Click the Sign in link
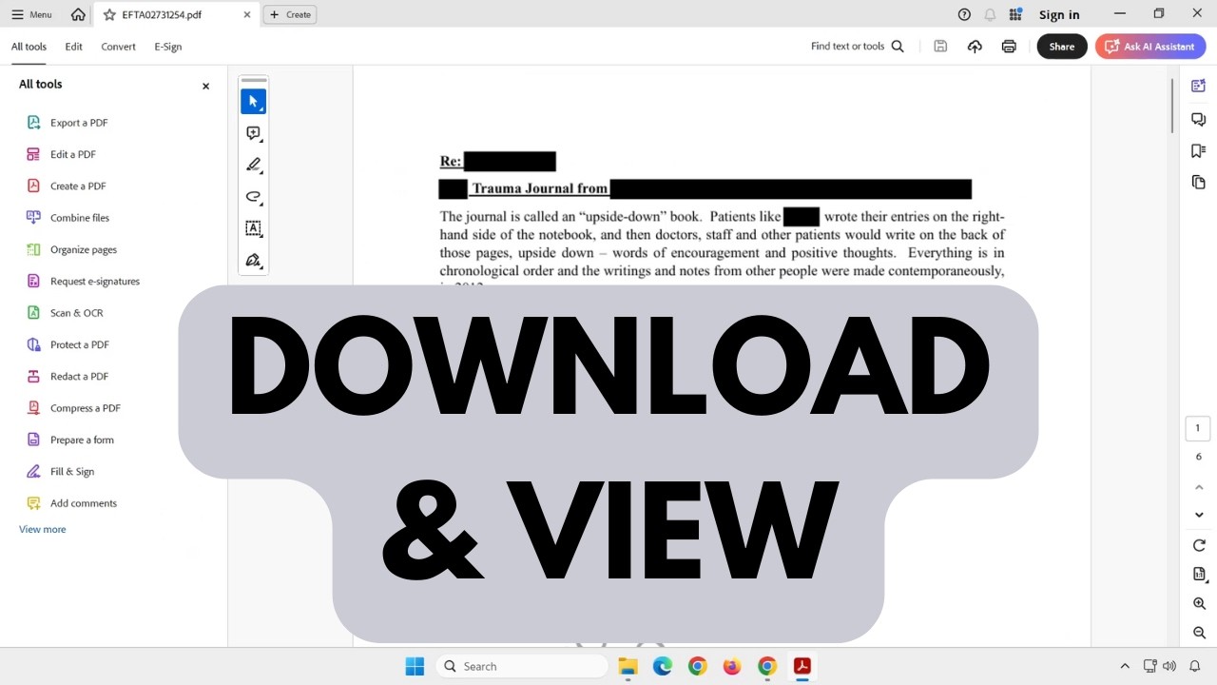The image size is (1217, 685). pos(1059,14)
